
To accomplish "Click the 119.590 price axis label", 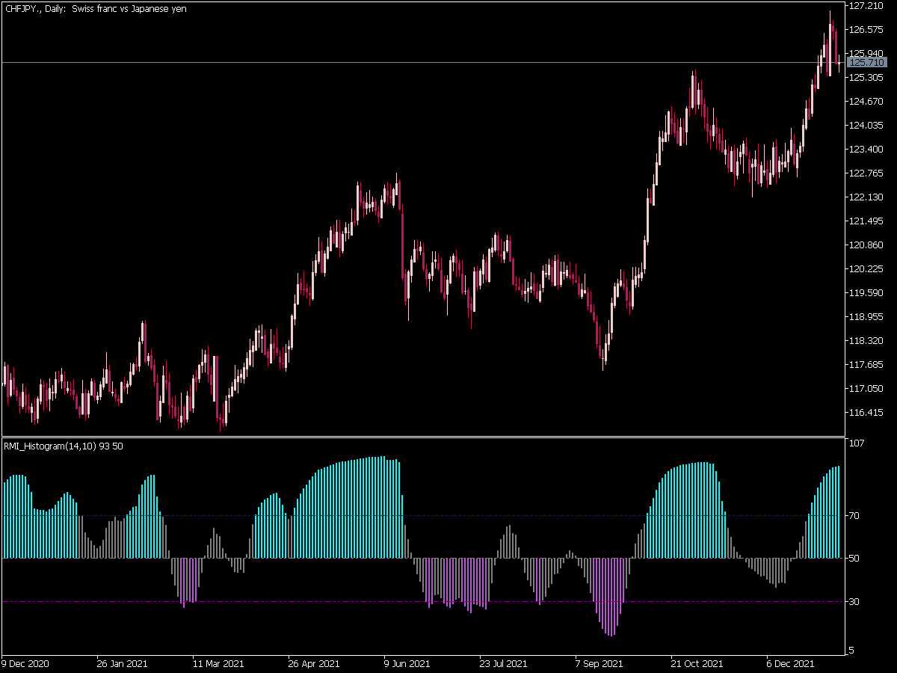I will [866, 293].
